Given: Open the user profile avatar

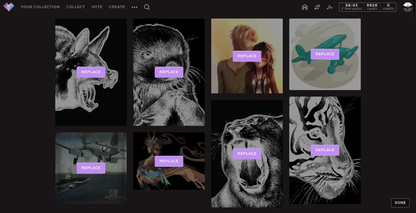Looking at the screenshot, I should pyautogui.click(x=408, y=7).
